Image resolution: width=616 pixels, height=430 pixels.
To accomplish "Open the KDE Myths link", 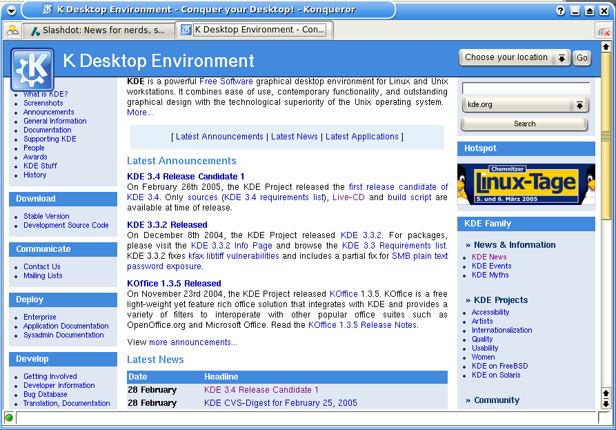I will coord(490,275).
